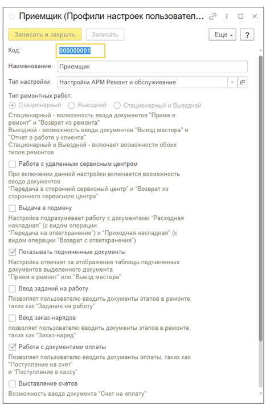Open the three-dot form menu

click(227, 17)
